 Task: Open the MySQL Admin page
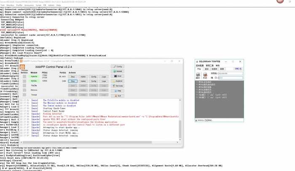click(83, 81)
